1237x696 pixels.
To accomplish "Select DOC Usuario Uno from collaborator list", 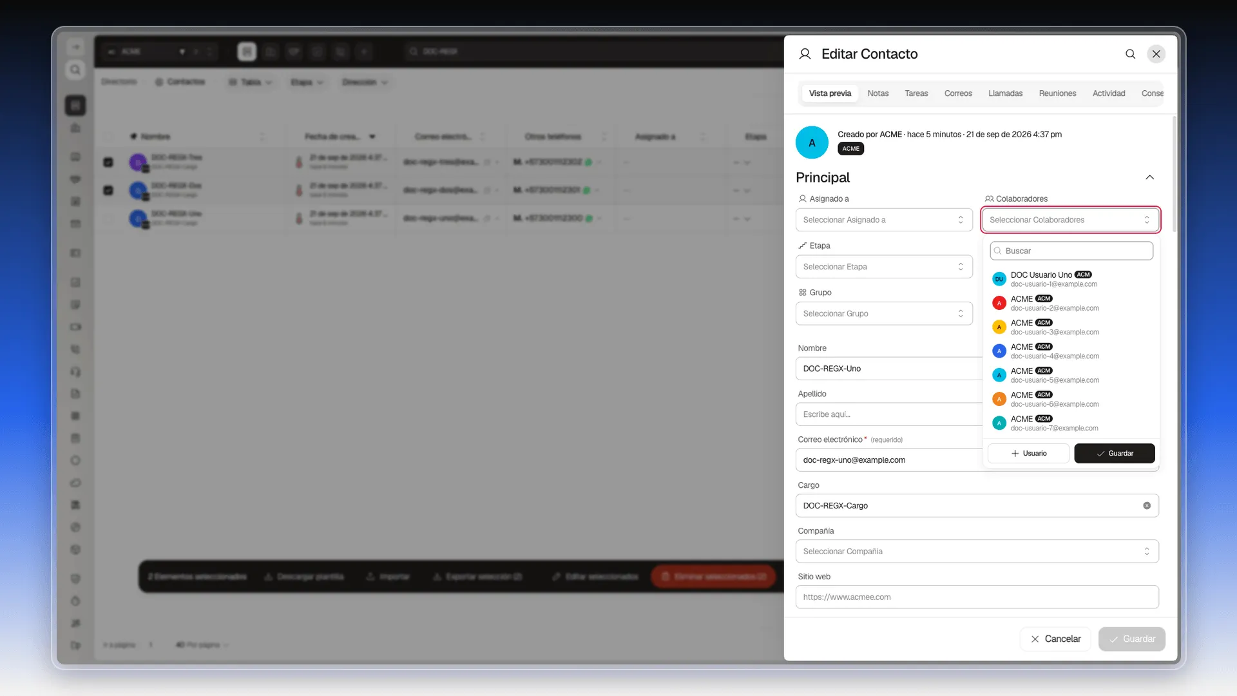I will point(1071,279).
